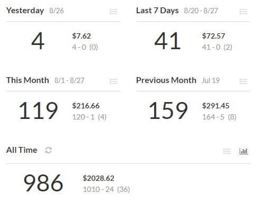This screenshot has height=212, width=262.
Task: Select the 986 all-time sales count
Action: pos(43,183)
